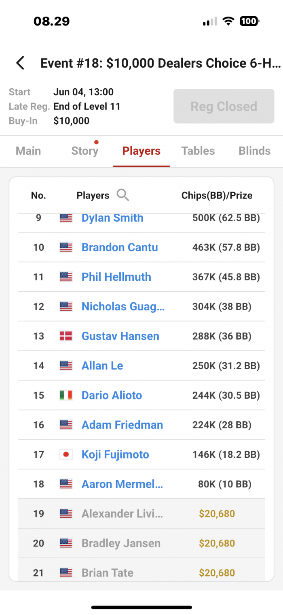Tap the battery indicator in status bar
The image size is (283, 615).
[249, 21]
